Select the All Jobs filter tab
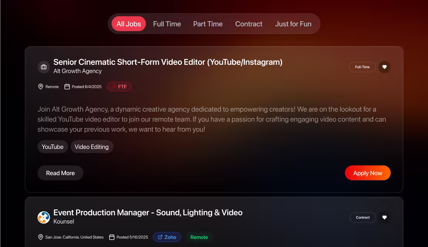Viewport: 428px width, 247px height. coord(128,24)
